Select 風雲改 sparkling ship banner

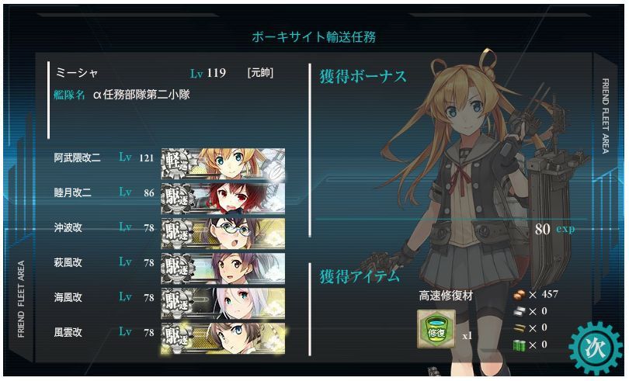(223, 338)
